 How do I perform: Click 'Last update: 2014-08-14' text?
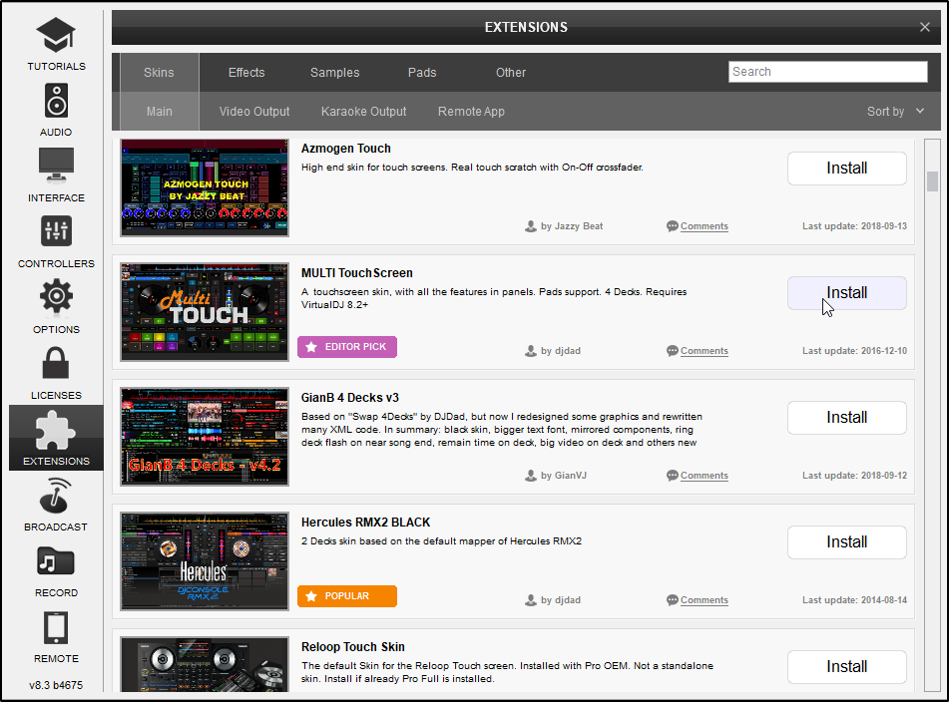[854, 600]
